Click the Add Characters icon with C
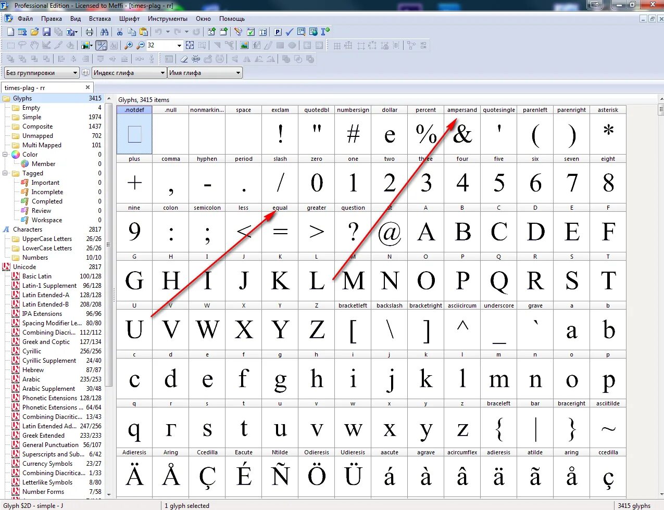Viewport: 664px width, 510px height. (211, 32)
